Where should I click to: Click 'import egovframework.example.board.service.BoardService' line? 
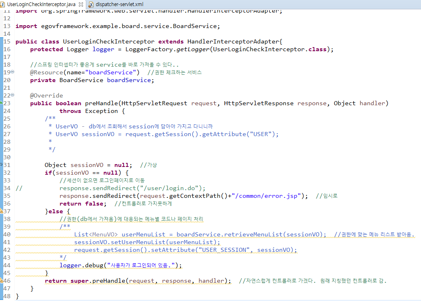[x=118, y=26]
